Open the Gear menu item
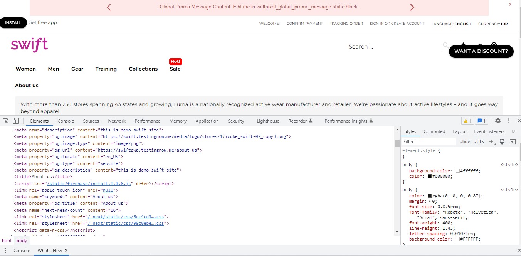521x256 pixels. 77,69
